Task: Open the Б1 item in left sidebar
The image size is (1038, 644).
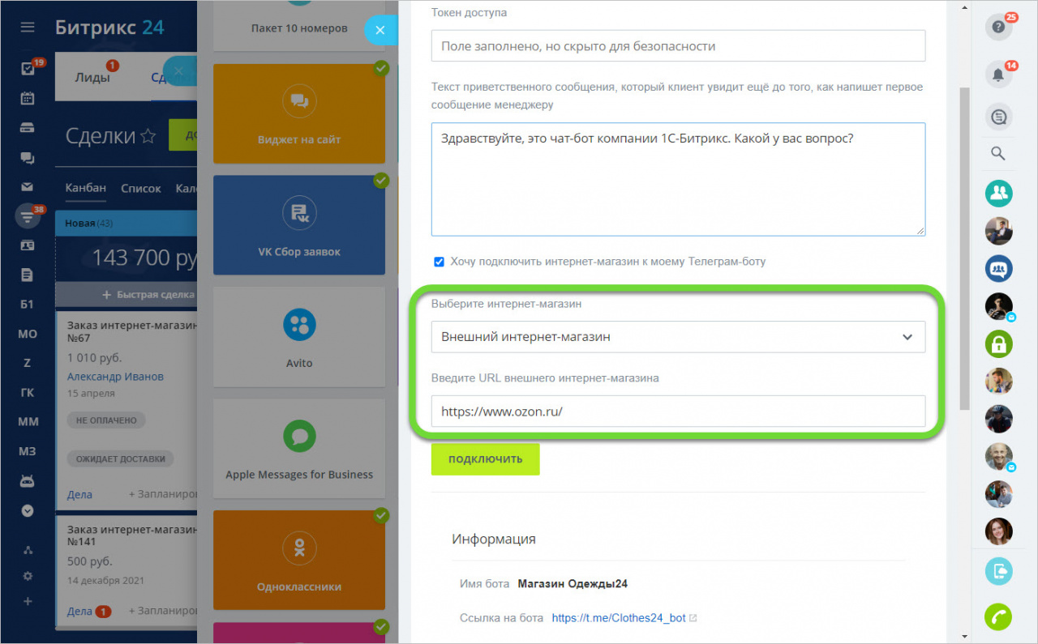Action: pyautogui.click(x=28, y=305)
